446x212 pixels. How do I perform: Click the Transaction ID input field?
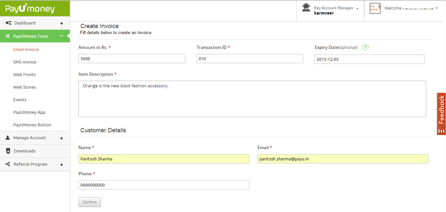[x=250, y=59]
